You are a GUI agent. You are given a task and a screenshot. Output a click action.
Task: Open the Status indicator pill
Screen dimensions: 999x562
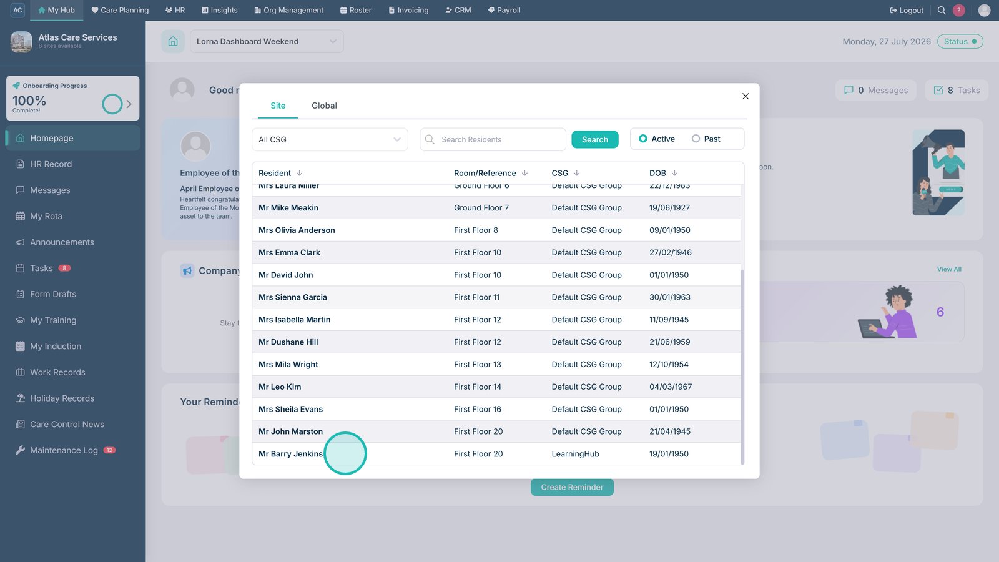(x=960, y=41)
